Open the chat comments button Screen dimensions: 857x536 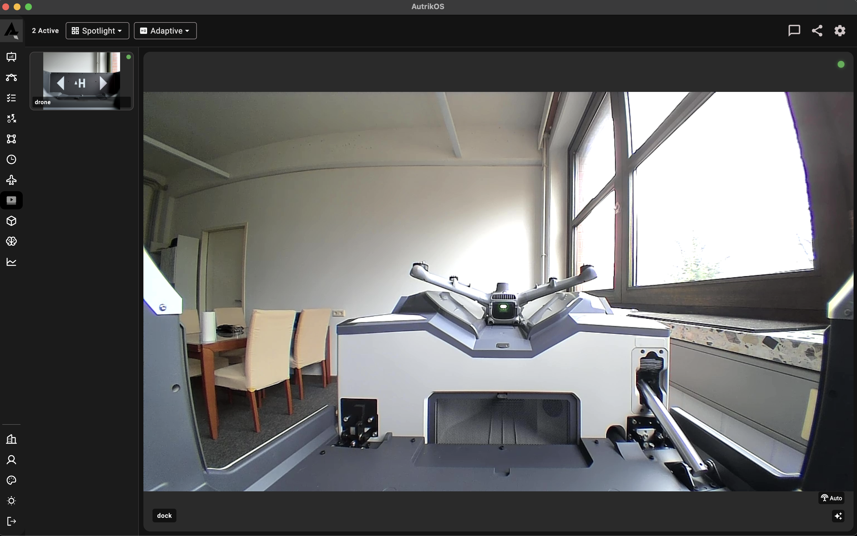[x=794, y=31]
